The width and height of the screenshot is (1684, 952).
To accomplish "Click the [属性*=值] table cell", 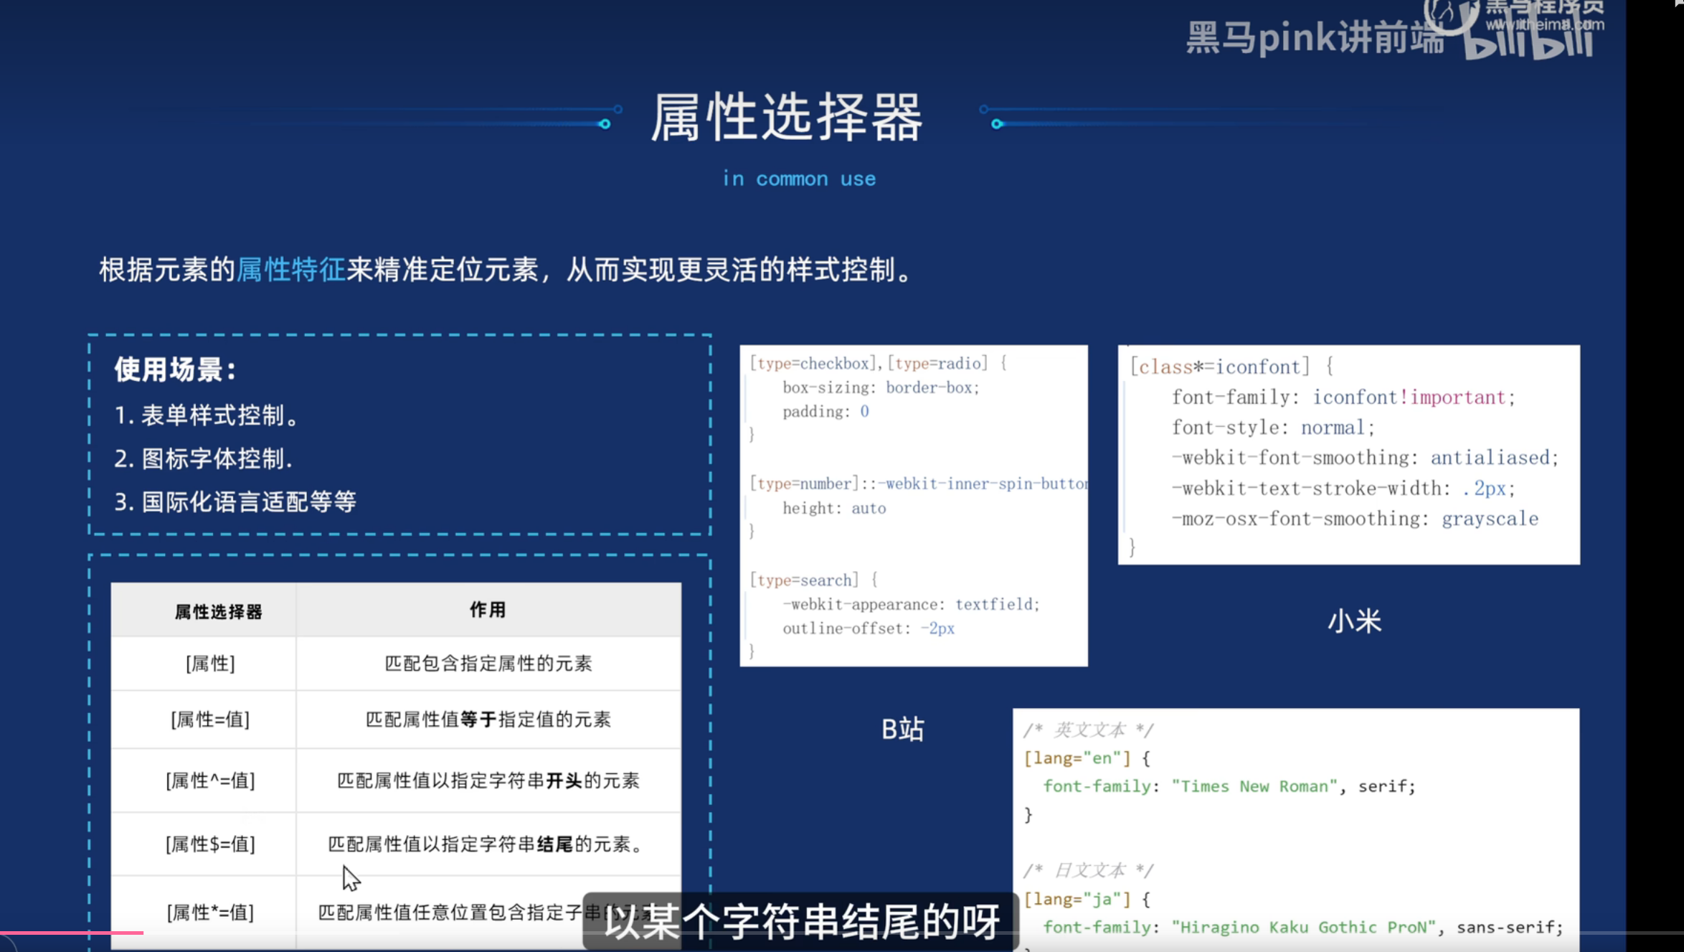I will [210, 913].
